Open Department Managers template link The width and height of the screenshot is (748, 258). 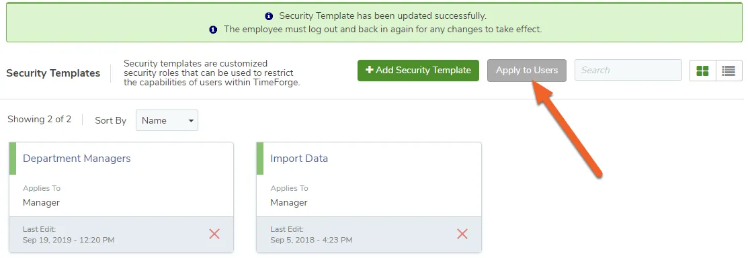77,159
